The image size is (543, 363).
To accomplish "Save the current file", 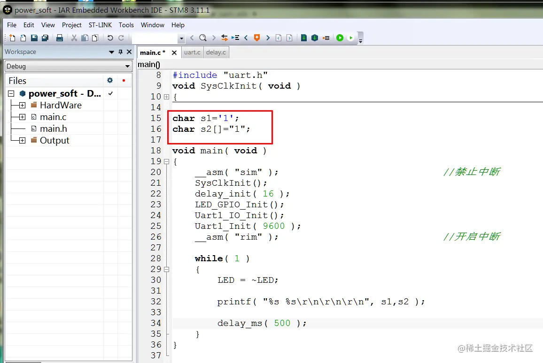I will 34,38.
